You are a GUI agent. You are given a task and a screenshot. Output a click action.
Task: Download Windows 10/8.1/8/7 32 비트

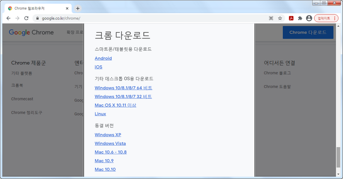(x=123, y=97)
